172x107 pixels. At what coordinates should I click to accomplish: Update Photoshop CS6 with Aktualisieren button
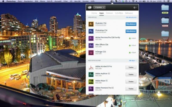[x=131, y=31]
